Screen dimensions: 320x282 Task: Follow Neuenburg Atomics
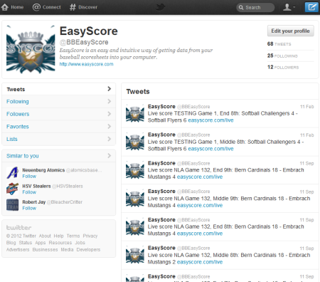point(29,177)
